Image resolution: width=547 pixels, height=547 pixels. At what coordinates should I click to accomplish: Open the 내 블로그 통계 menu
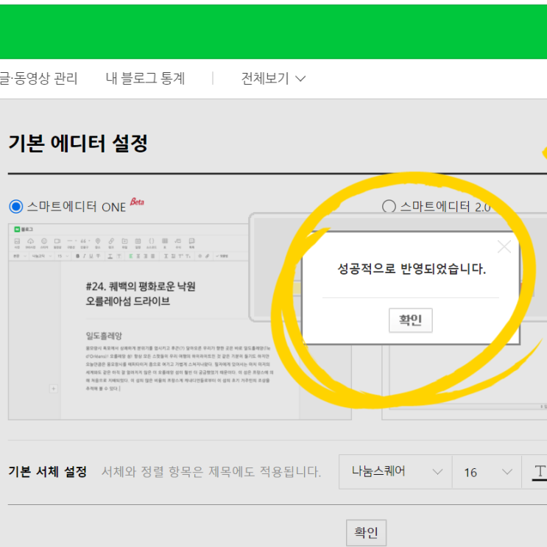pyautogui.click(x=145, y=78)
